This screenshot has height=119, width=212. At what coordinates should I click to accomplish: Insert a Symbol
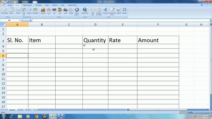pyautogui.click(x=125, y=11)
